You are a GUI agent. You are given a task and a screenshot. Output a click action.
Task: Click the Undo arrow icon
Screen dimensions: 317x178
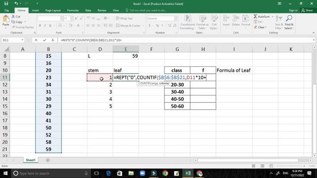(16, 3)
